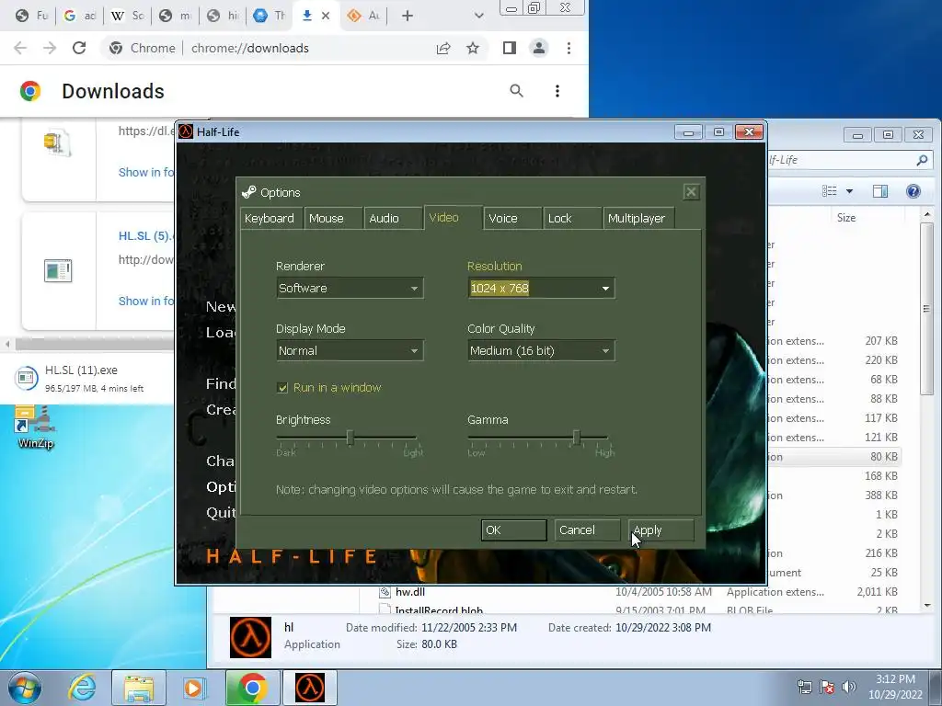The width and height of the screenshot is (942, 706).
Task: Open a new Chrome tab
Action: [408, 16]
